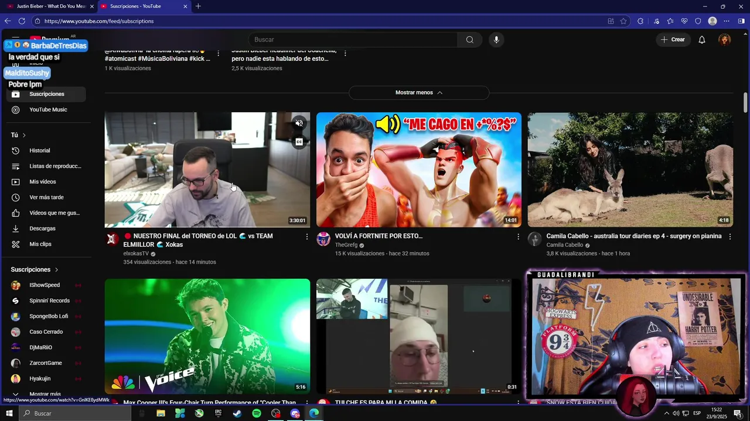Click the Descargas download arrow icon

click(x=16, y=229)
